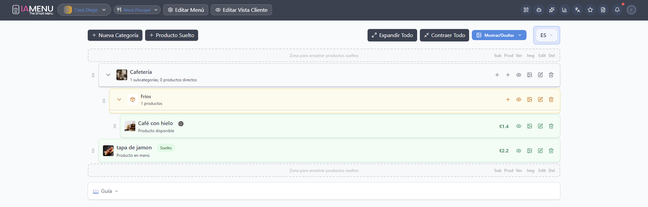The image size is (648, 207).
Task: Switch to Editar Vista Cliente
Action: coord(241,10)
